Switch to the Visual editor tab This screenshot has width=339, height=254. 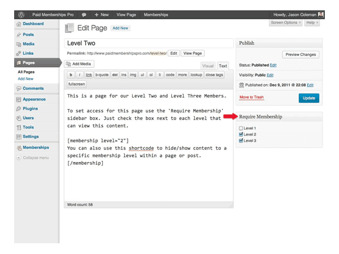coord(208,66)
